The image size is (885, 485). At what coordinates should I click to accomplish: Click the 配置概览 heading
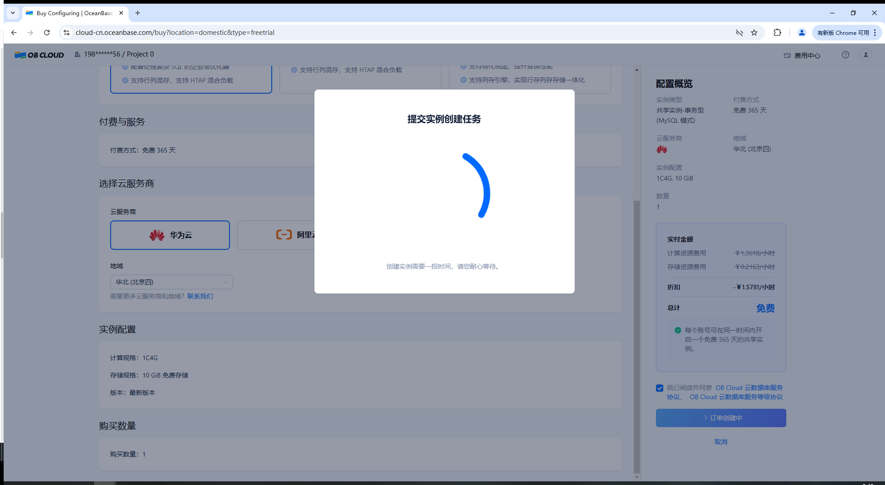(674, 84)
